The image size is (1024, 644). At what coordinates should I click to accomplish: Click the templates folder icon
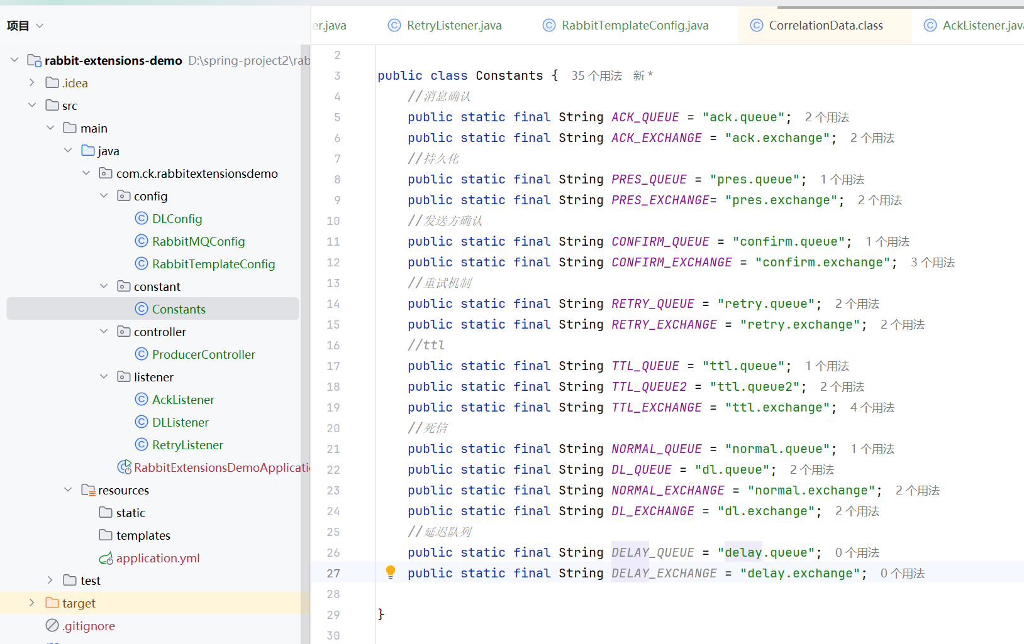pyautogui.click(x=106, y=535)
